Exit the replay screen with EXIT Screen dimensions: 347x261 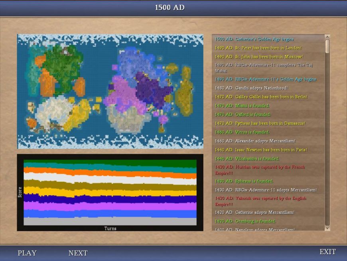[327, 252]
